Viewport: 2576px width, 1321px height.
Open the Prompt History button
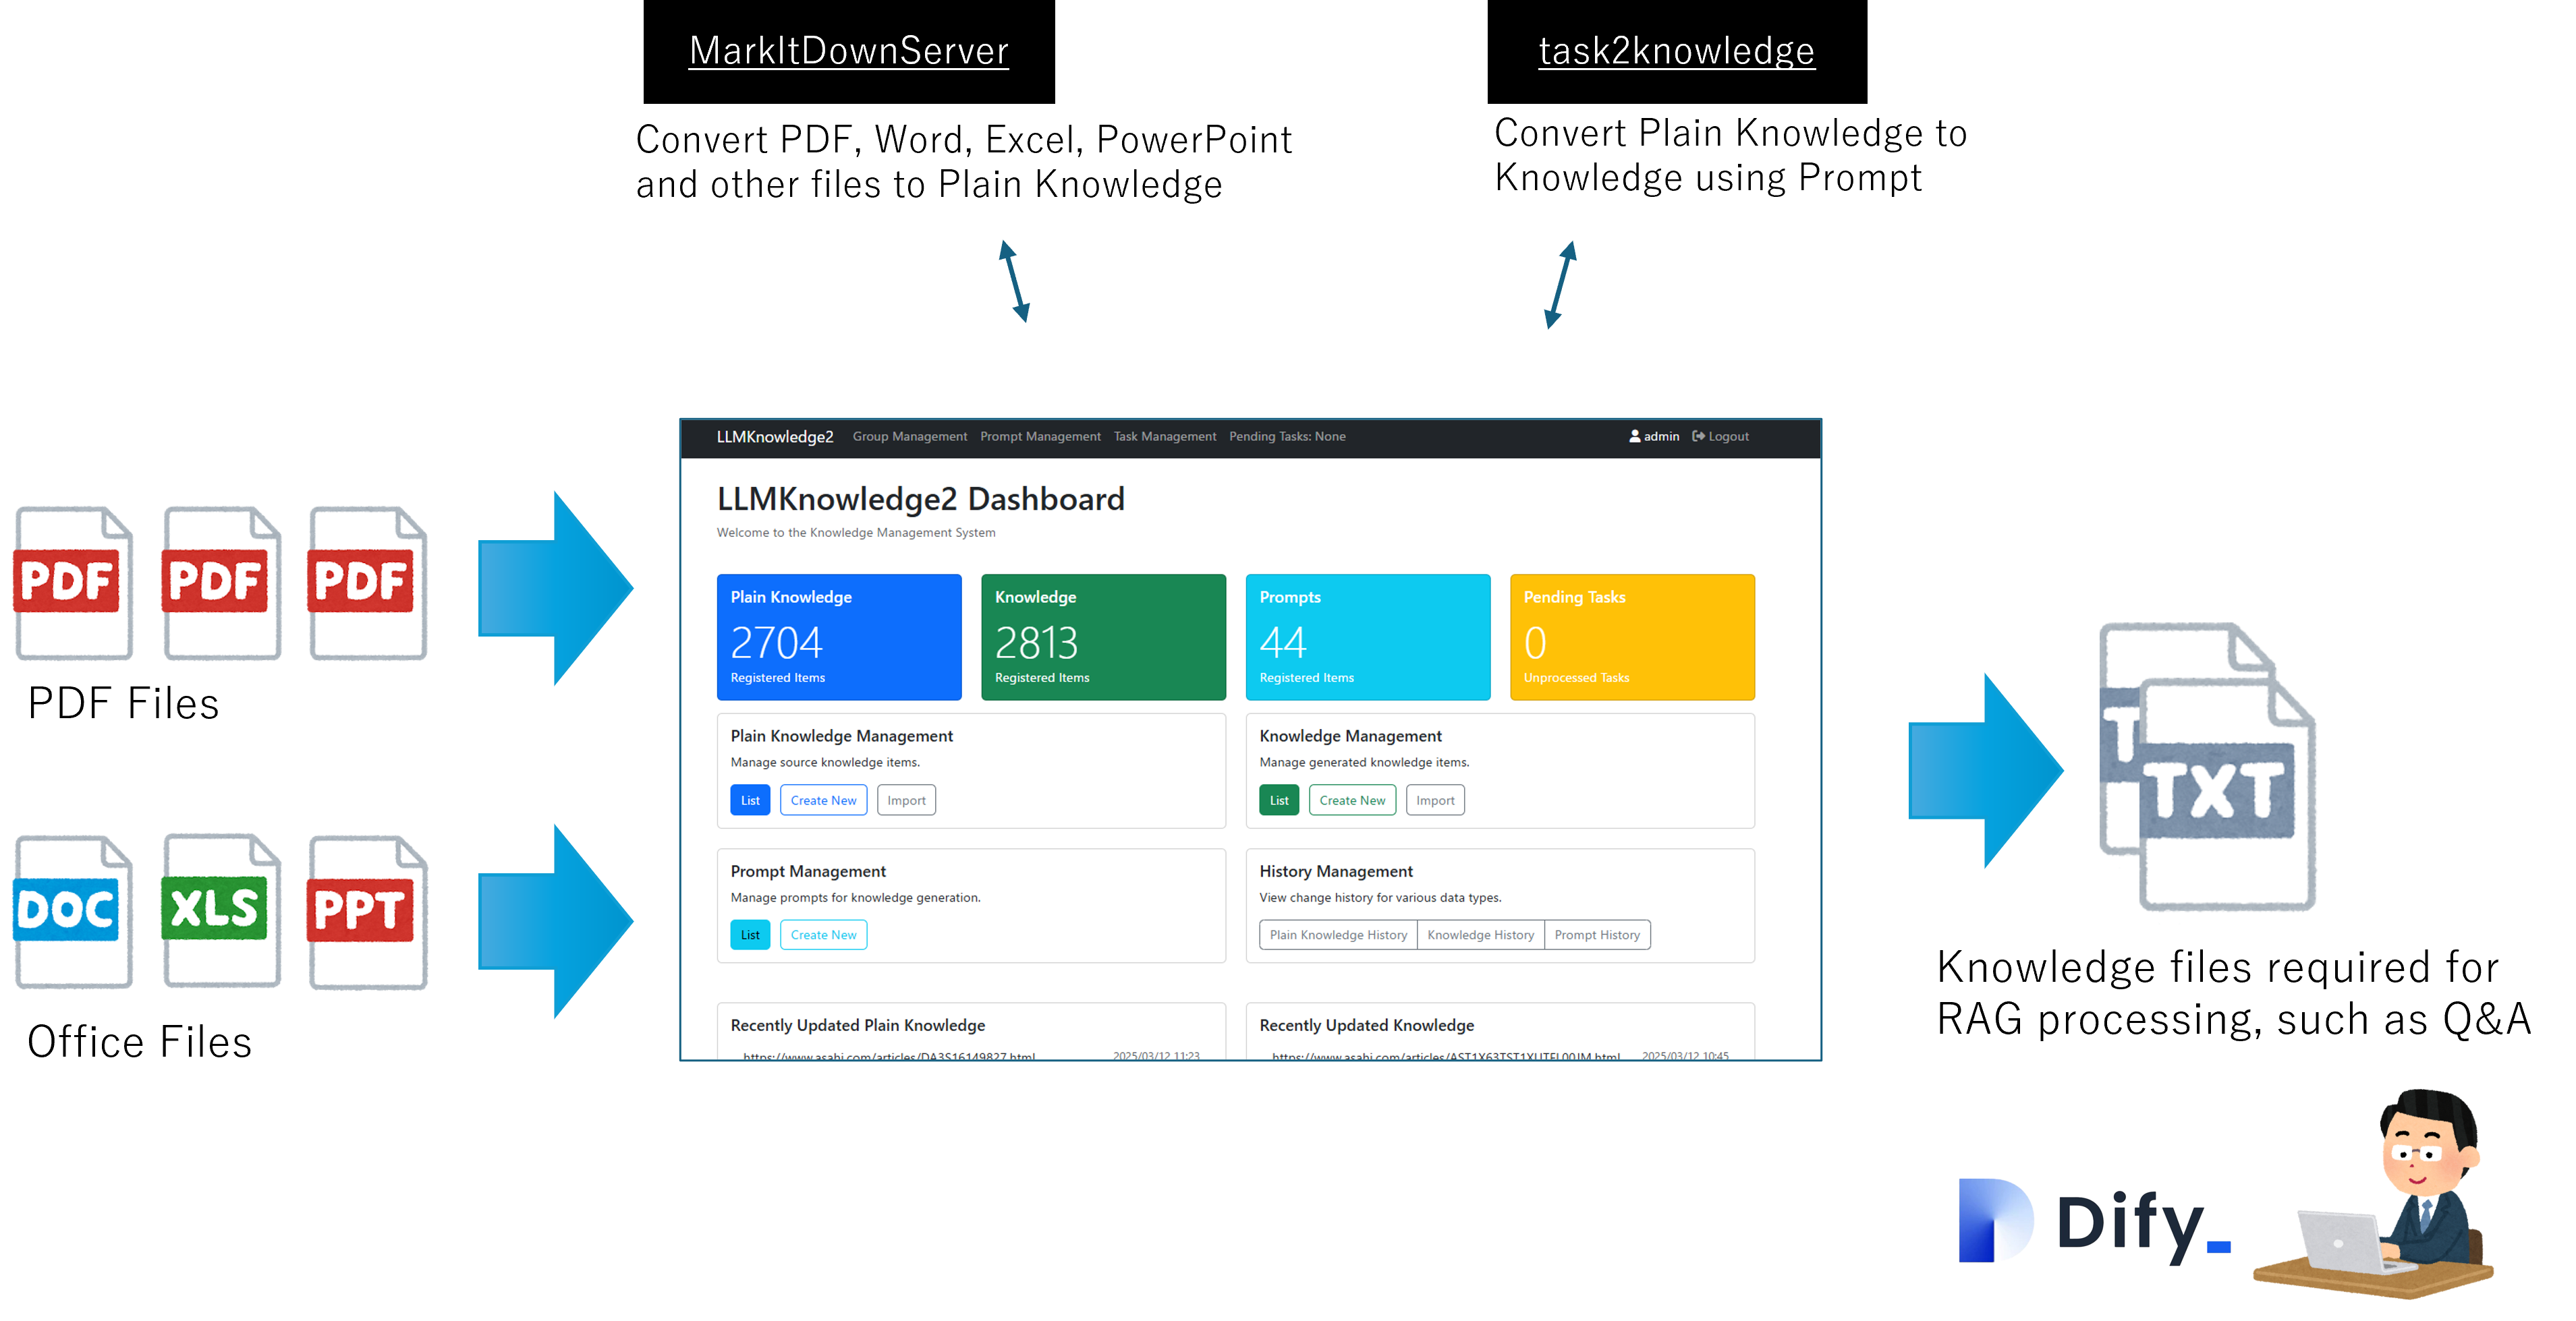click(x=1597, y=935)
